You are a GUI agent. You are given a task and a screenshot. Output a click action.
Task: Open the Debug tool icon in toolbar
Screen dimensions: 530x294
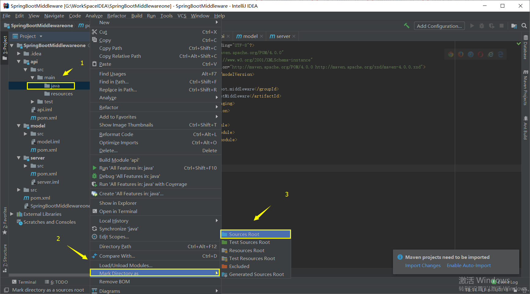coord(482,26)
